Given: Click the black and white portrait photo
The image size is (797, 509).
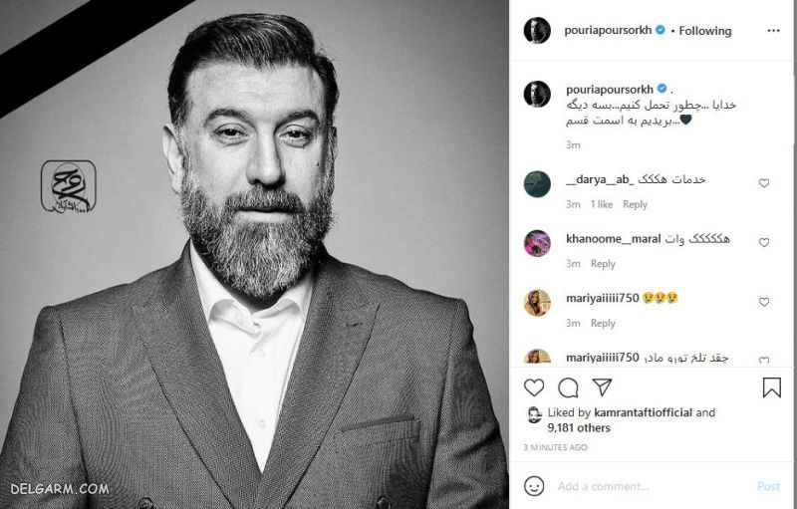Looking at the screenshot, I should (254, 254).
